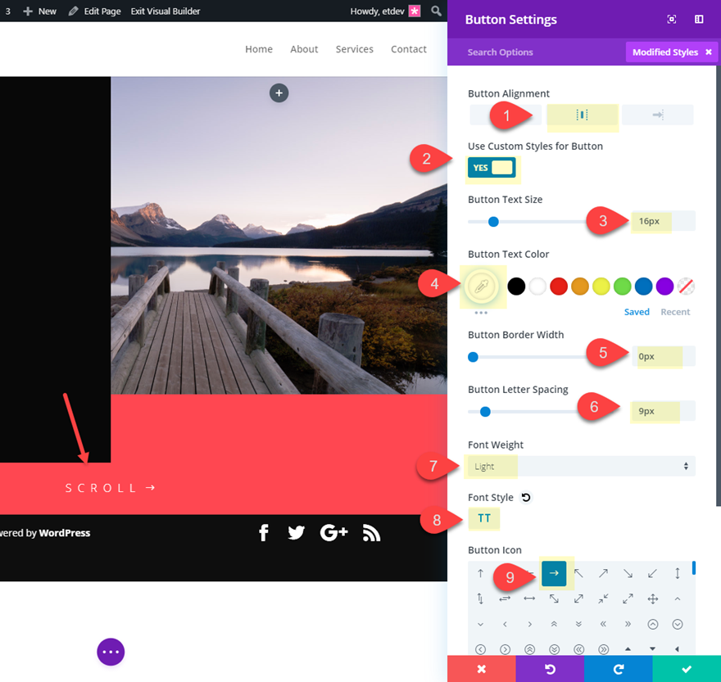Select the eyedropper color picker tool
This screenshot has width=721, height=682.
pos(483,286)
